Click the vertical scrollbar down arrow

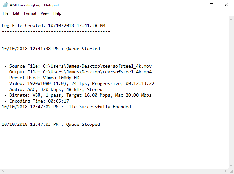231,166
